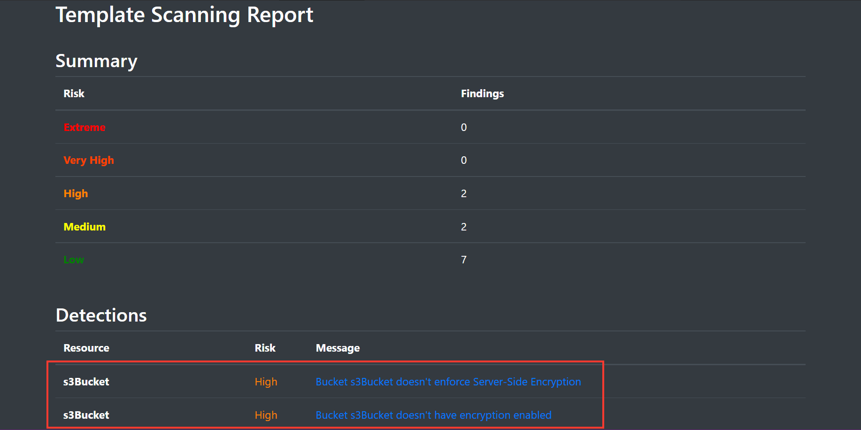Click the Risk header in Detections table
The height and width of the screenshot is (430, 861).
pyautogui.click(x=265, y=348)
